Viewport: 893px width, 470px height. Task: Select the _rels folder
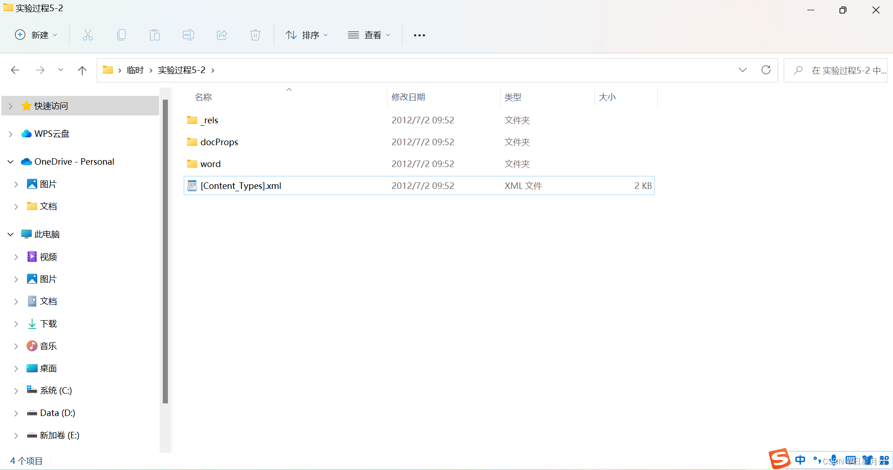[x=419, y=120]
